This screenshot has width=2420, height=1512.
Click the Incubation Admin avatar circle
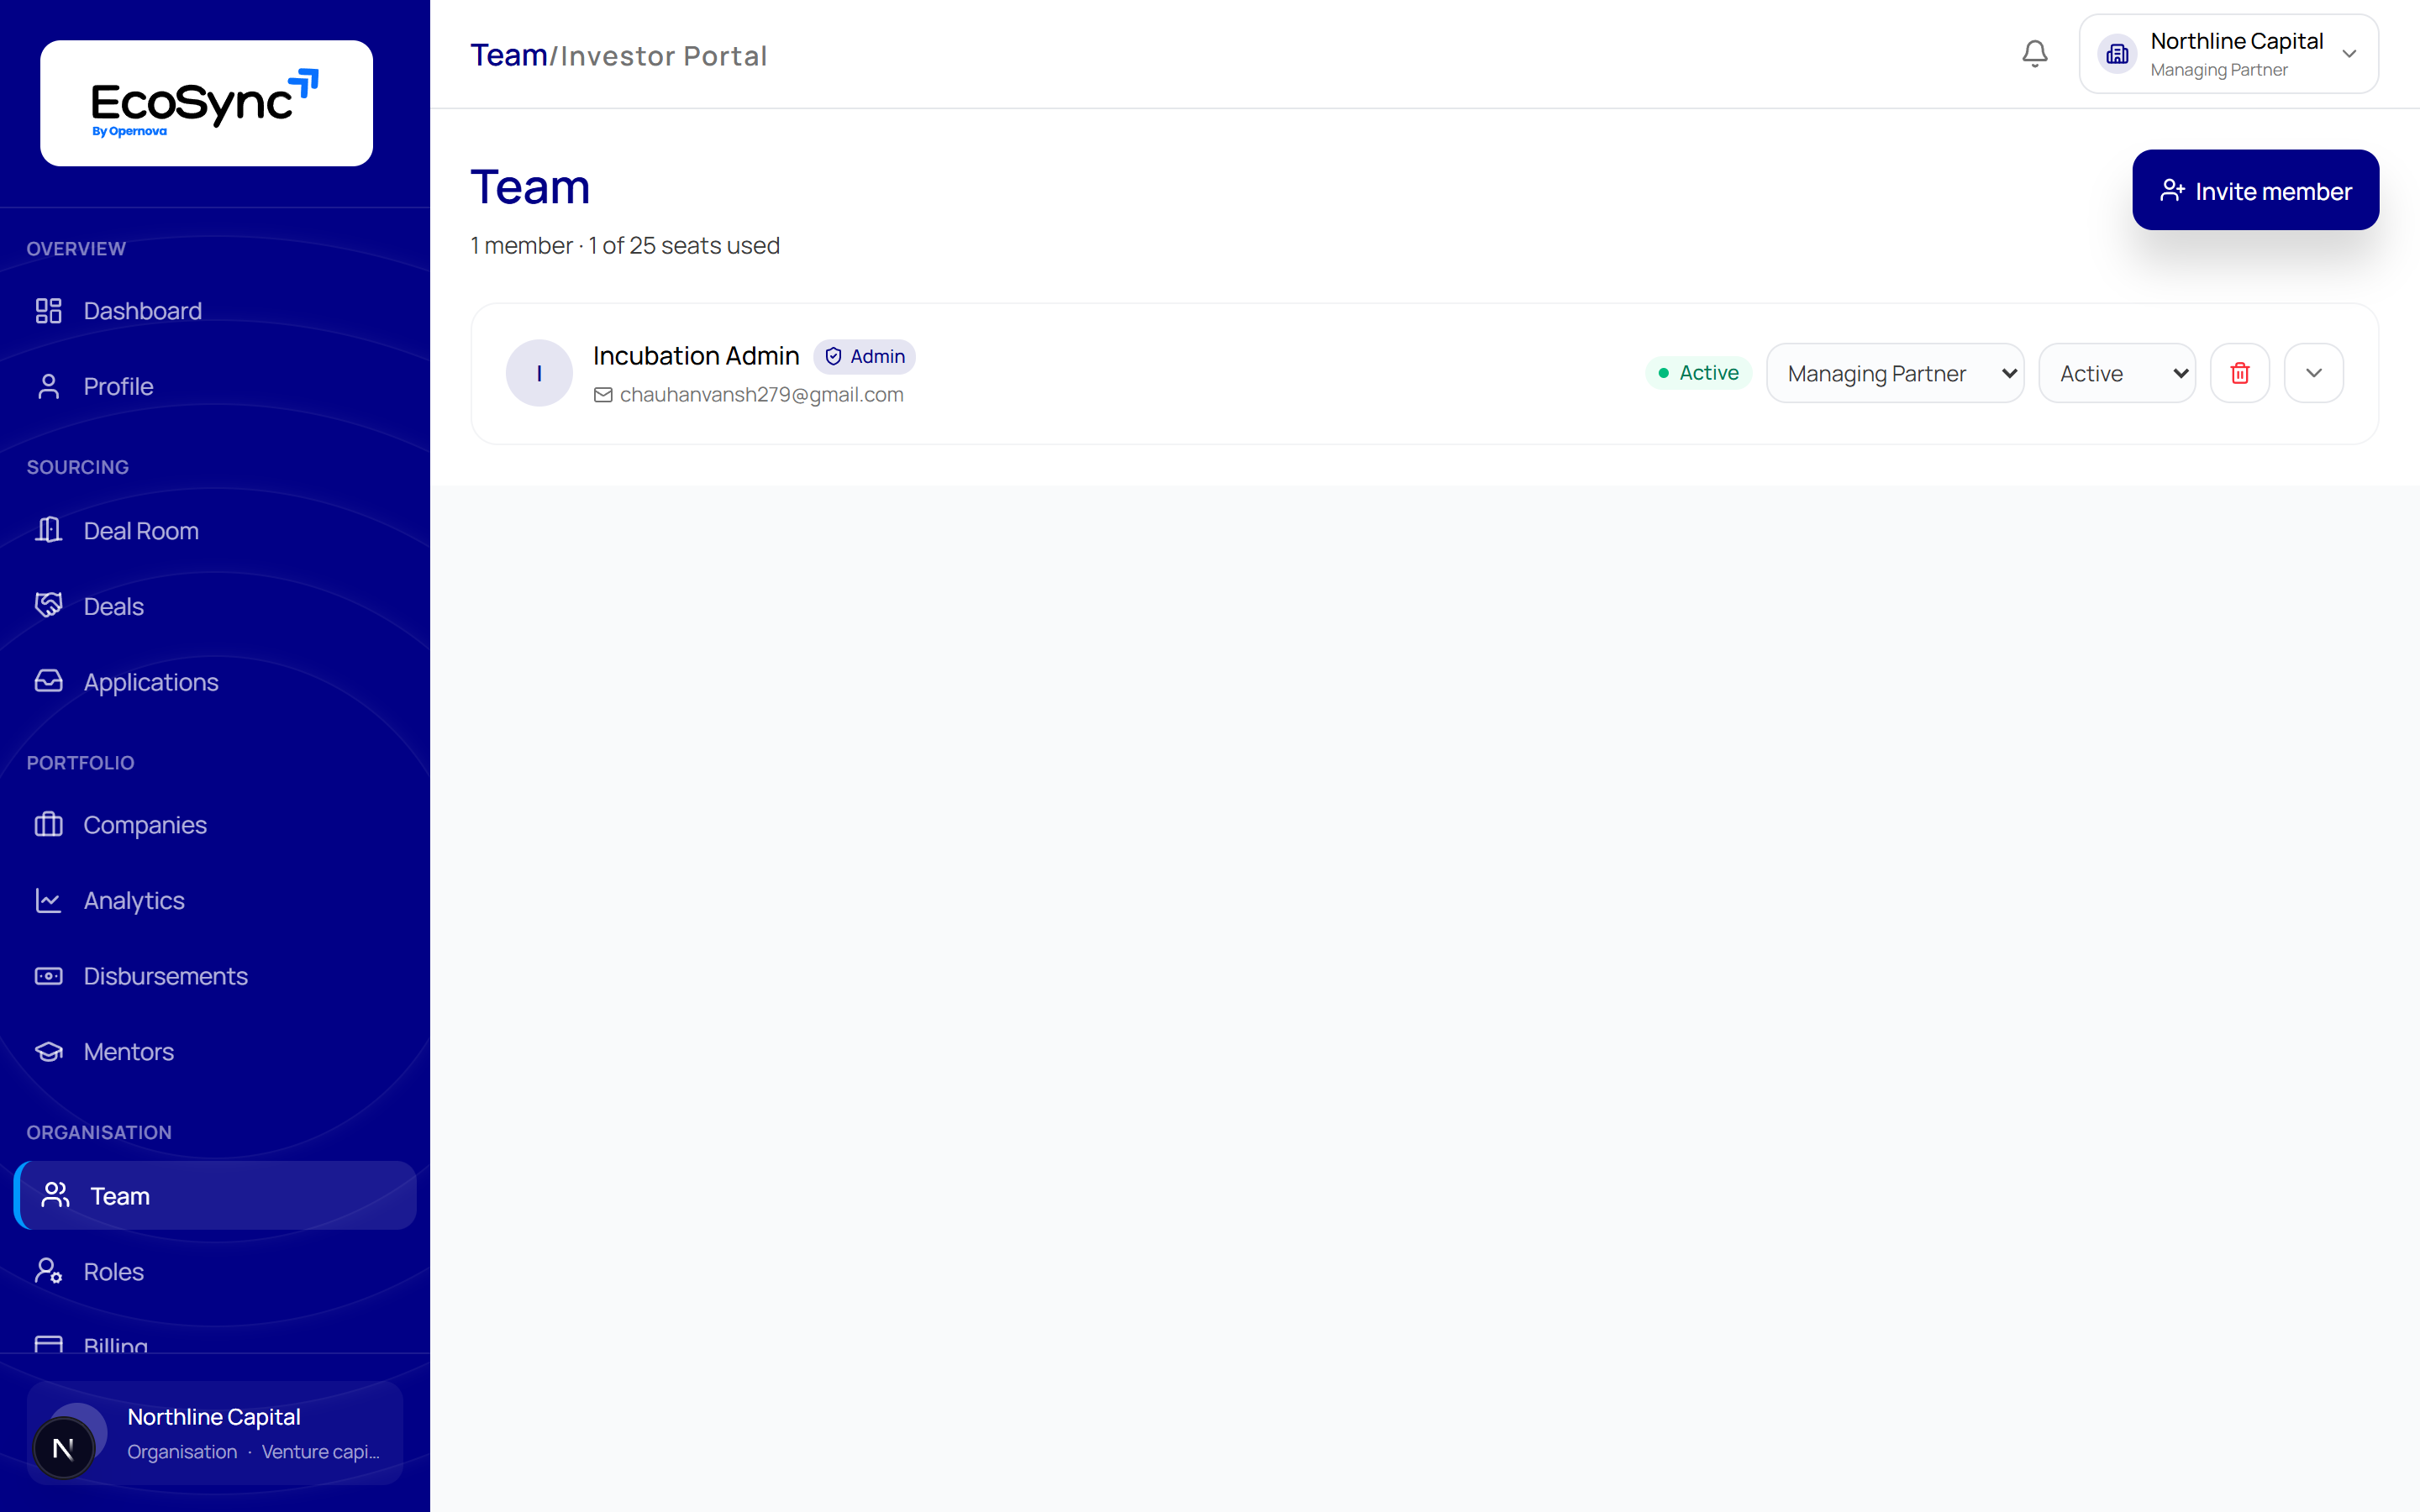(539, 373)
